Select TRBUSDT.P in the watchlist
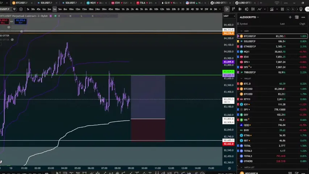Image resolution: width=309 pixels, height=174 pixels. (x=272, y=72)
